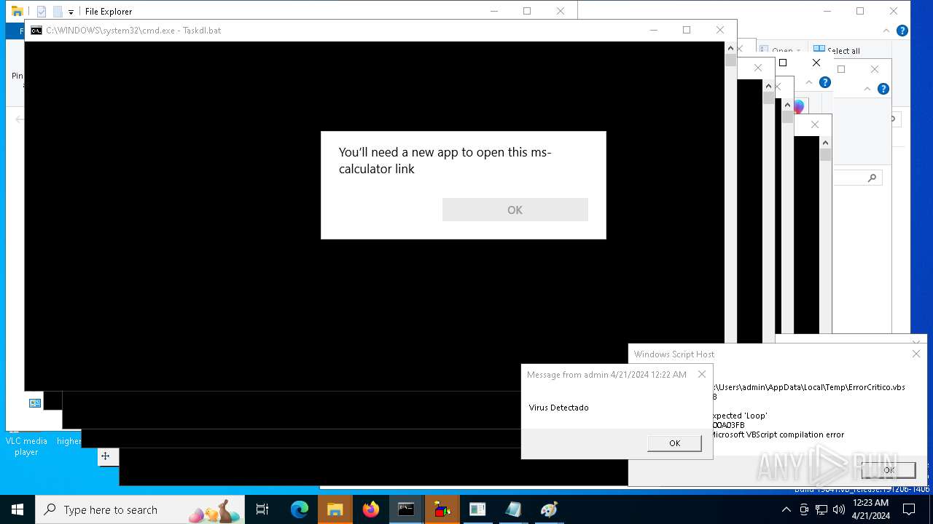Click 'Windows Script Host' dialog title
The width and height of the screenshot is (933, 524).
pyautogui.click(x=674, y=354)
